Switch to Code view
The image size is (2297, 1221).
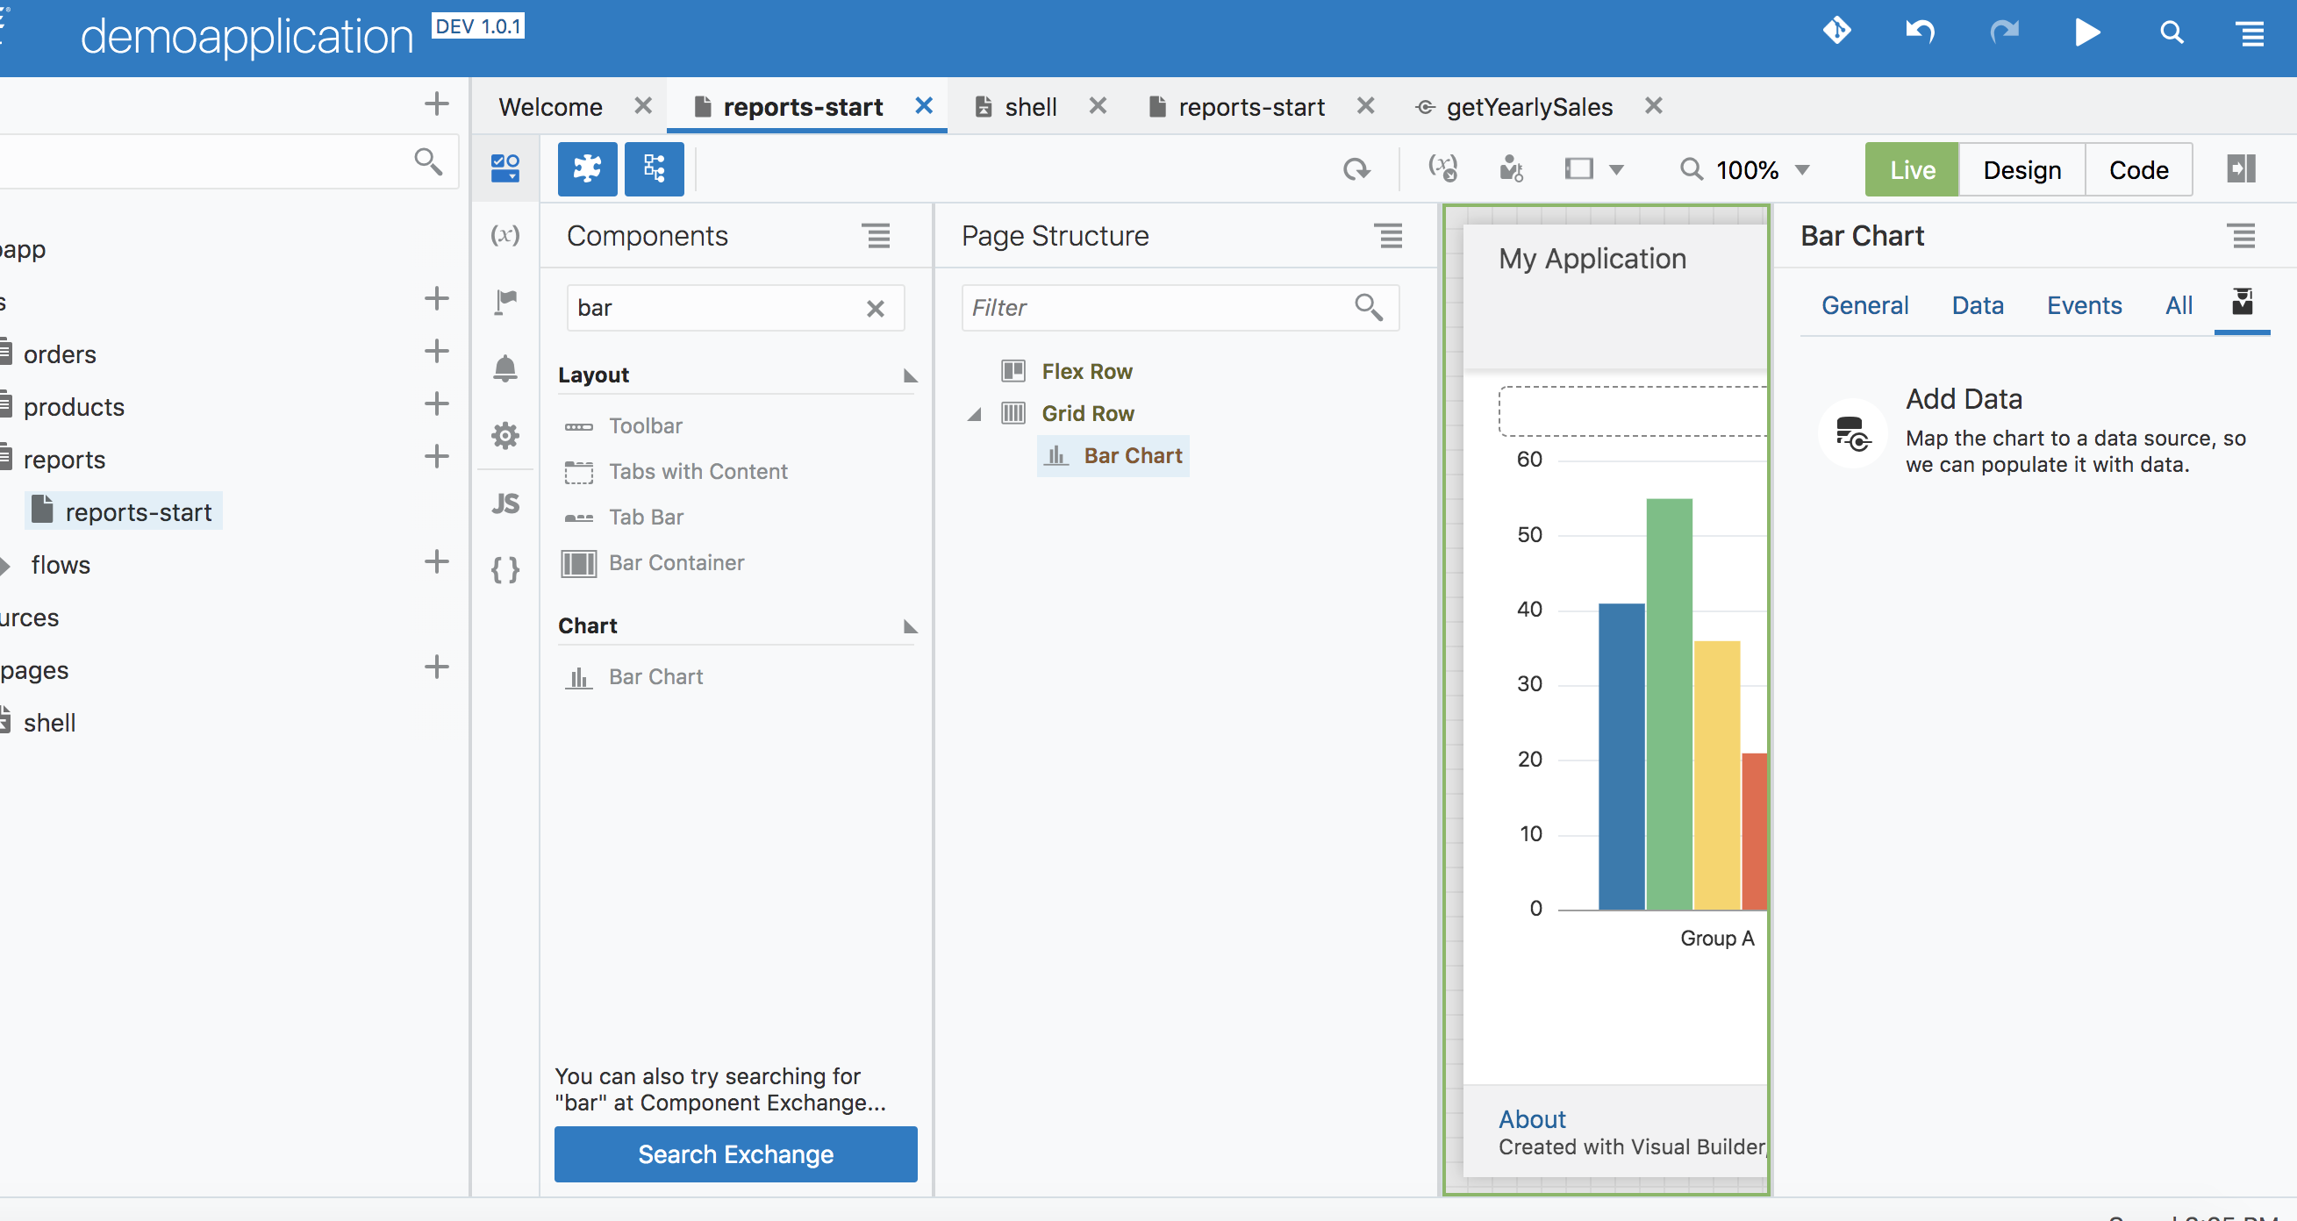pos(2138,169)
